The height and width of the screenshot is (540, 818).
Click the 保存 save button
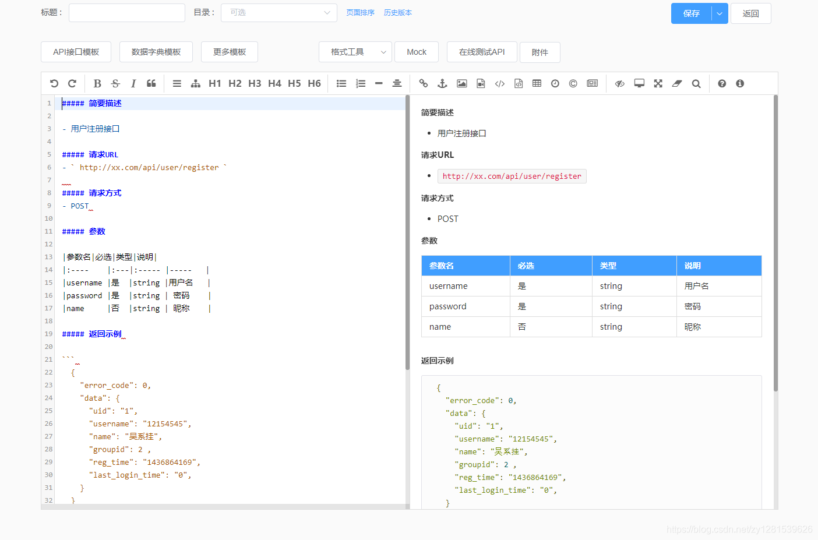(x=692, y=13)
